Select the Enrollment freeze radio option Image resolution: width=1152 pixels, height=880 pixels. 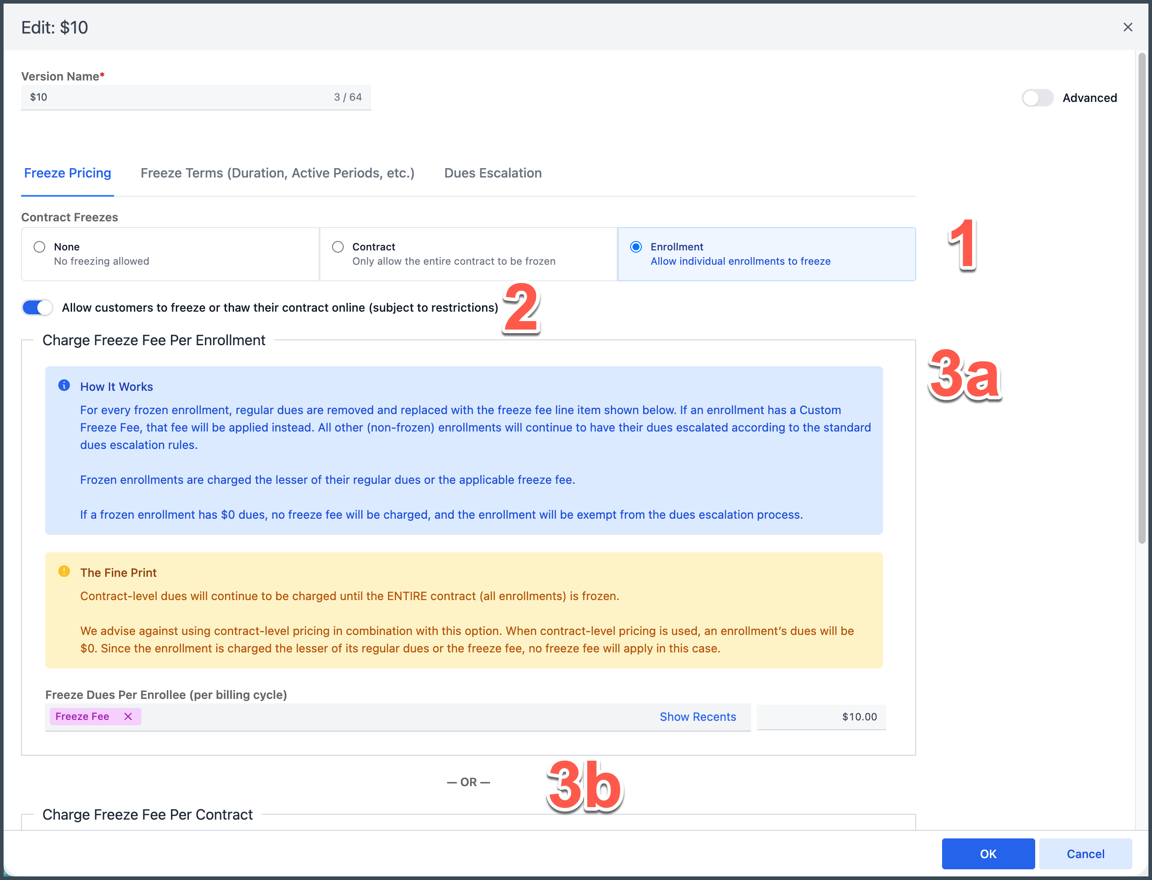pyautogui.click(x=636, y=247)
